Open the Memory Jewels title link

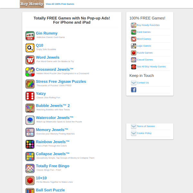tap(52, 130)
